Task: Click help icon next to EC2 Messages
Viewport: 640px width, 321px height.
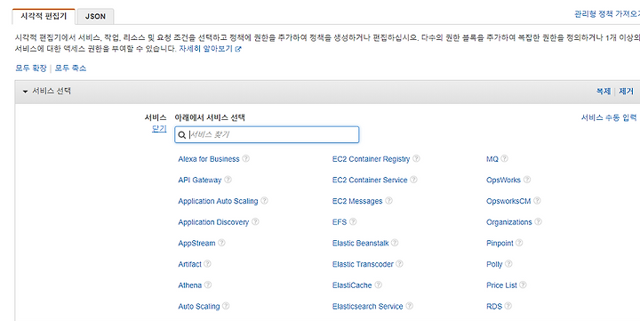Action: [x=388, y=201]
